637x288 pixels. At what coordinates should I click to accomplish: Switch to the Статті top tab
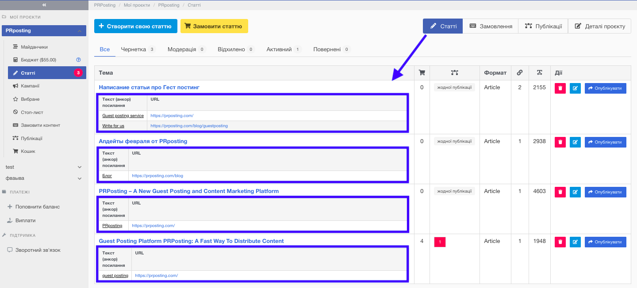click(x=443, y=26)
